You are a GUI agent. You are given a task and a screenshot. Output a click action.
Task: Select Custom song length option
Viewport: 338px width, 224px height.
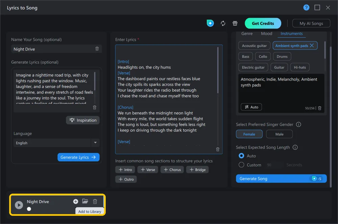click(241, 165)
